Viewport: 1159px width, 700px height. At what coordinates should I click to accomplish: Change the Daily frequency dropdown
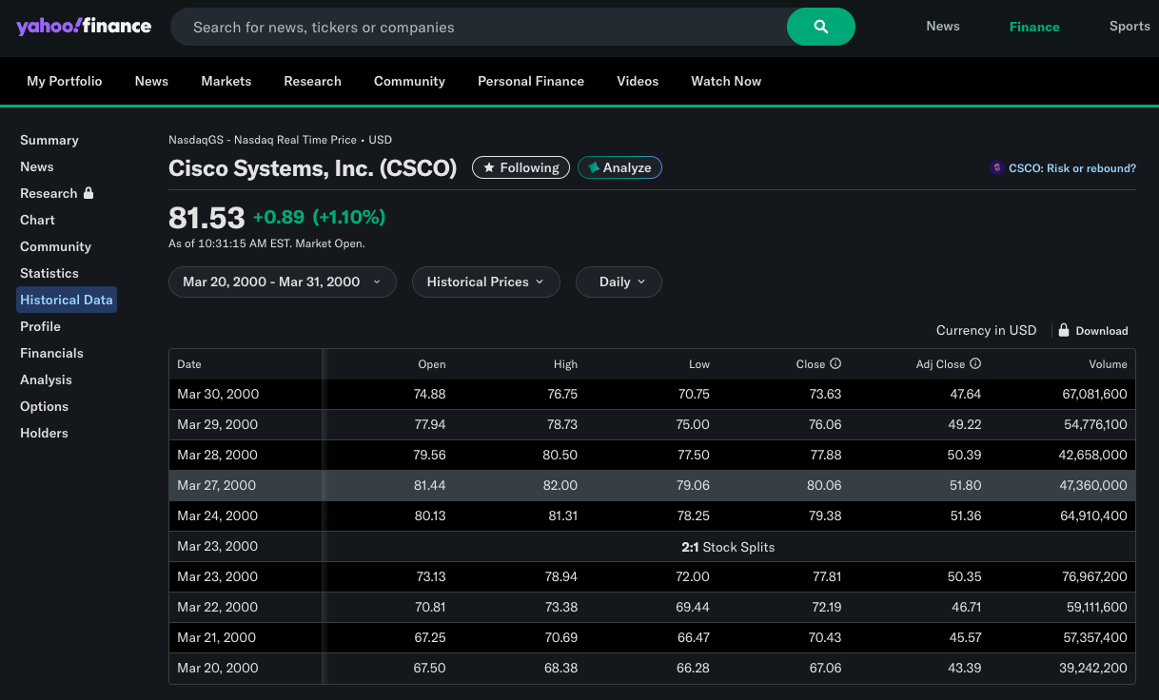tap(619, 282)
